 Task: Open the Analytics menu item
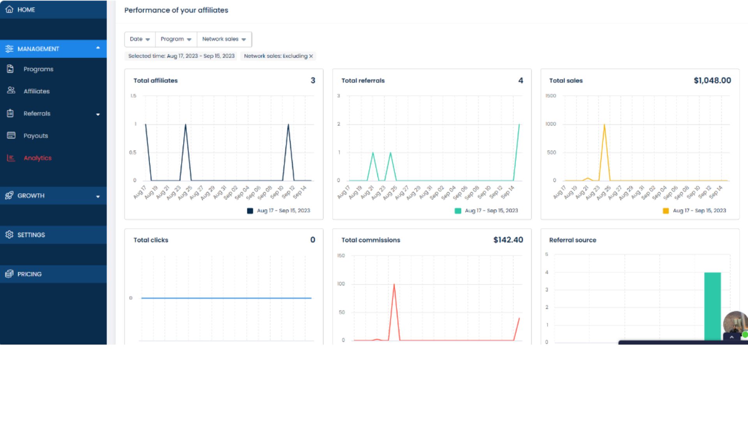click(x=37, y=158)
